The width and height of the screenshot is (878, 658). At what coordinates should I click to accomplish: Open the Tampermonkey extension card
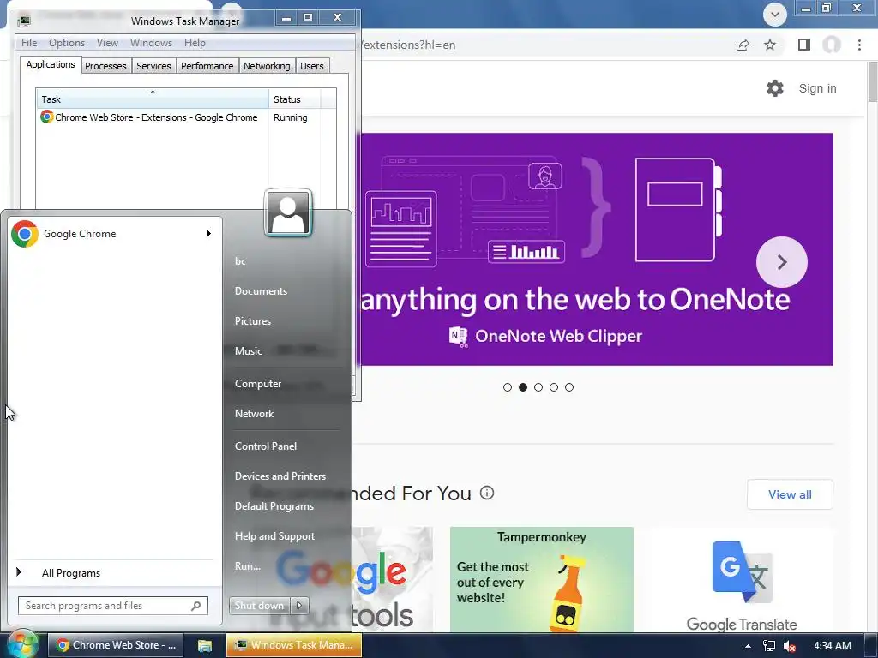tap(542, 580)
